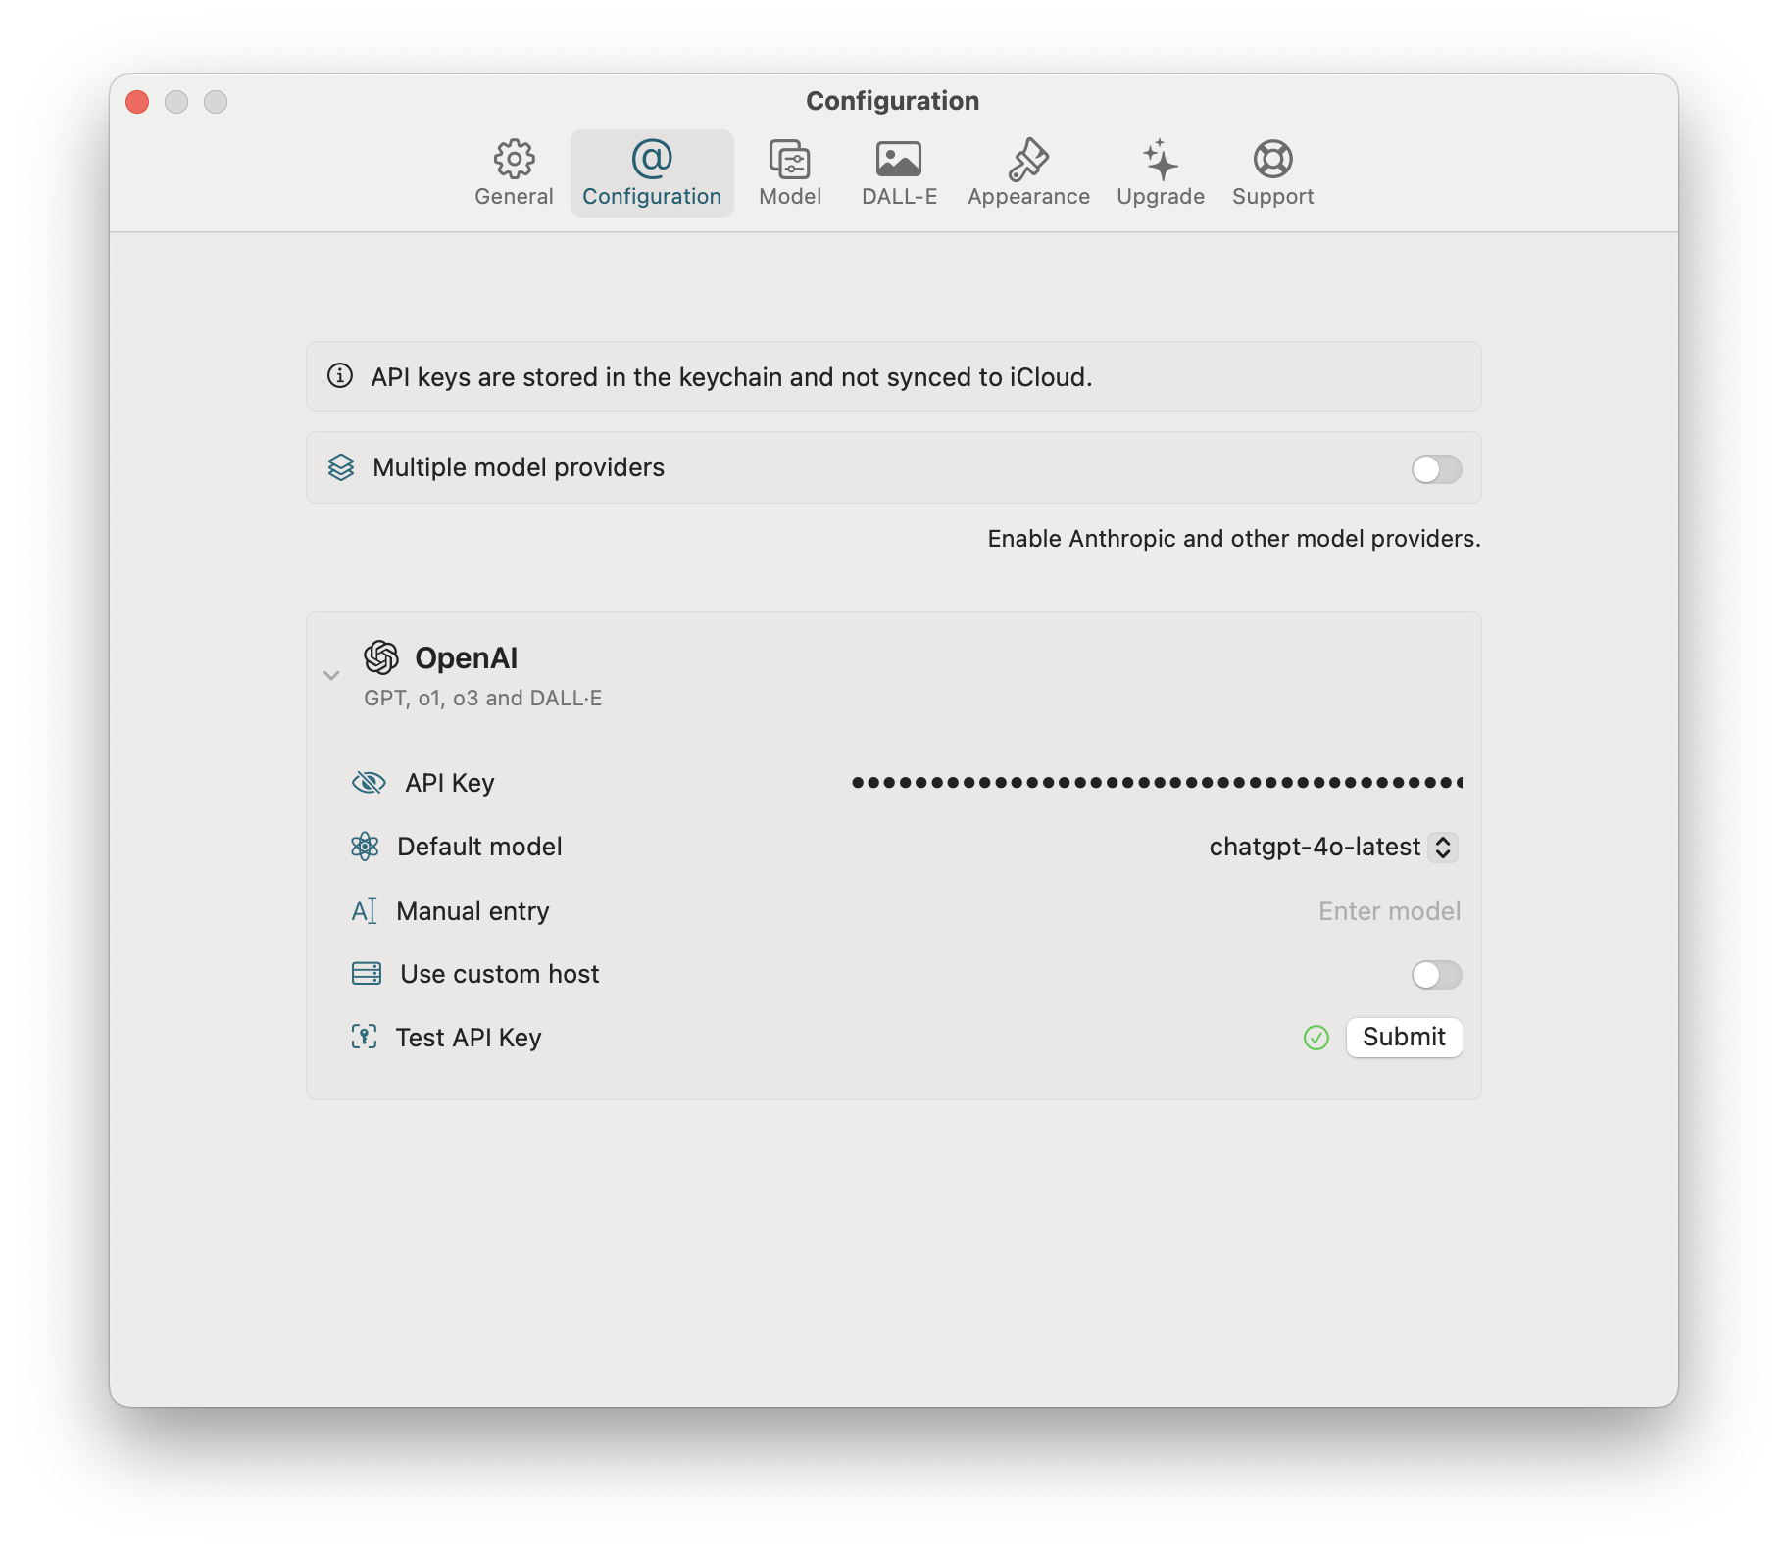
Task: Click the green checkmark status icon
Action: coord(1316,1038)
